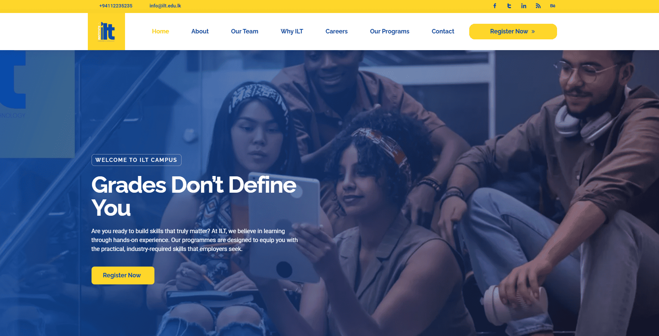Click the Welcome to ILT Campus badge

[x=137, y=160]
